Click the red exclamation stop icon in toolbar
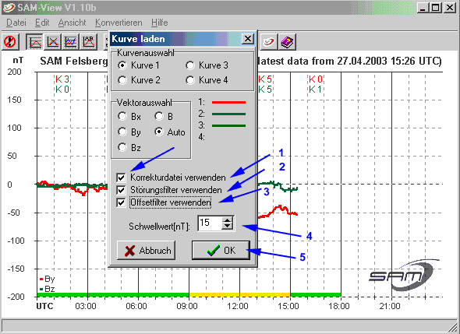This screenshot has width=460, height=334. tap(11, 41)
